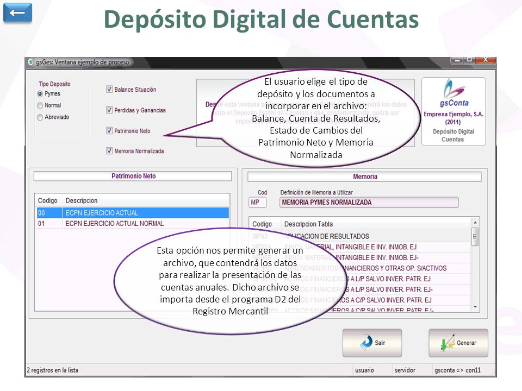Click down arrow of Memoria table scrollbar

click(x=475, y=307)
